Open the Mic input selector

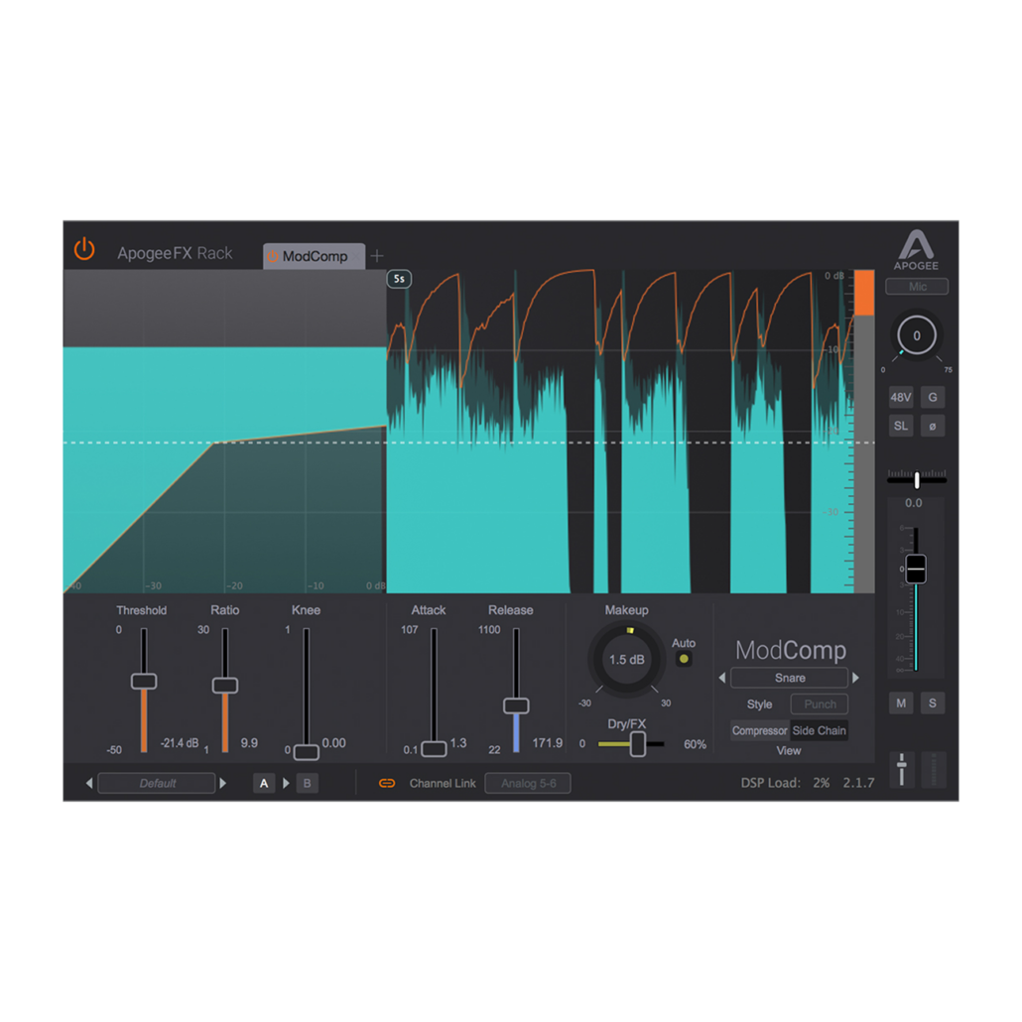pos(916,286)
